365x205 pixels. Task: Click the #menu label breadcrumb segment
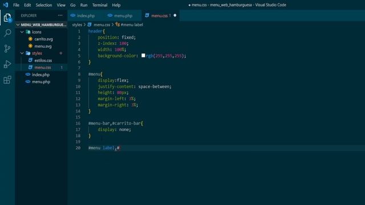click(132, 24)
